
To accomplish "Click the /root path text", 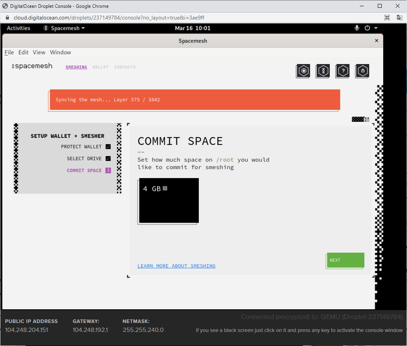I will (225, 160).
